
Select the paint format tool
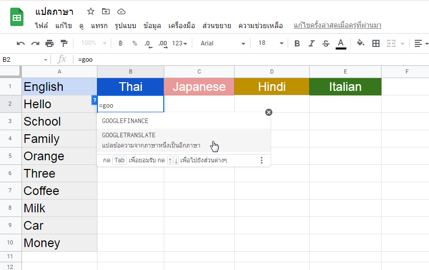(64, 43)
